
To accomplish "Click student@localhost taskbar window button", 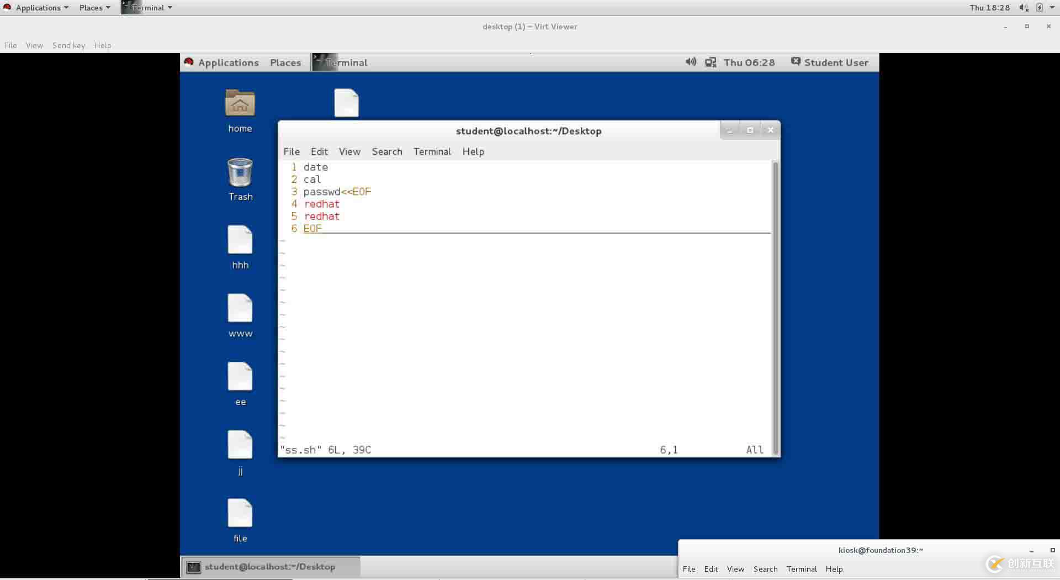I will (x=270, y=567).
